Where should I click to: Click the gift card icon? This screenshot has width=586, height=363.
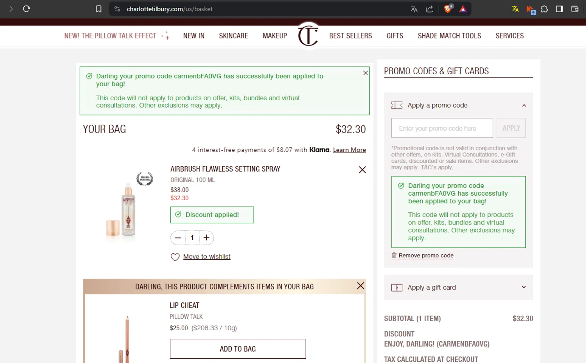click(x=397, y=288)
